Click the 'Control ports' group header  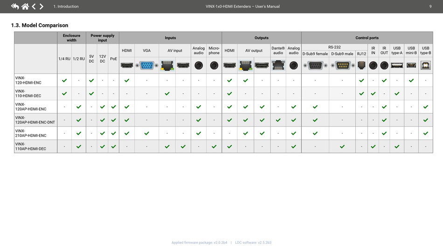[367, 38]
